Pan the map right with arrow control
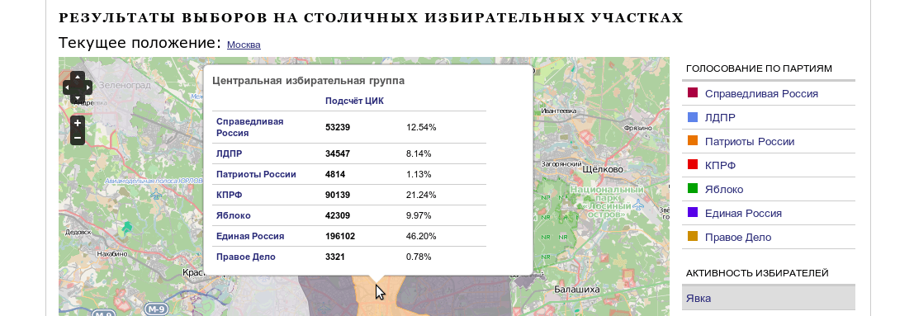 pos(88,87)
